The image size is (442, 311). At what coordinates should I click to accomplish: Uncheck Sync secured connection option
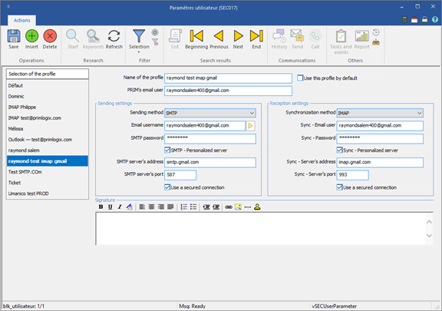340,187
